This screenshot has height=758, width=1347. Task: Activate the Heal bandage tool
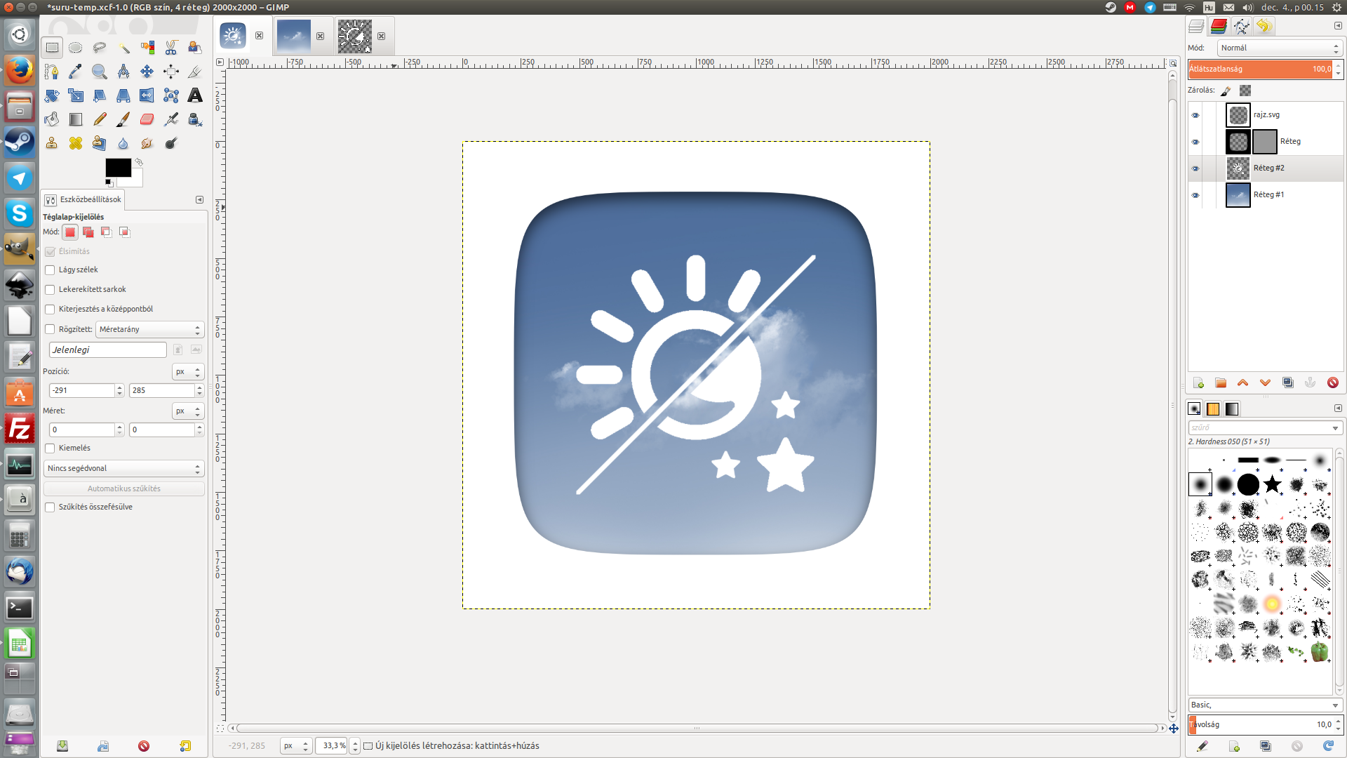coord(76,143)
